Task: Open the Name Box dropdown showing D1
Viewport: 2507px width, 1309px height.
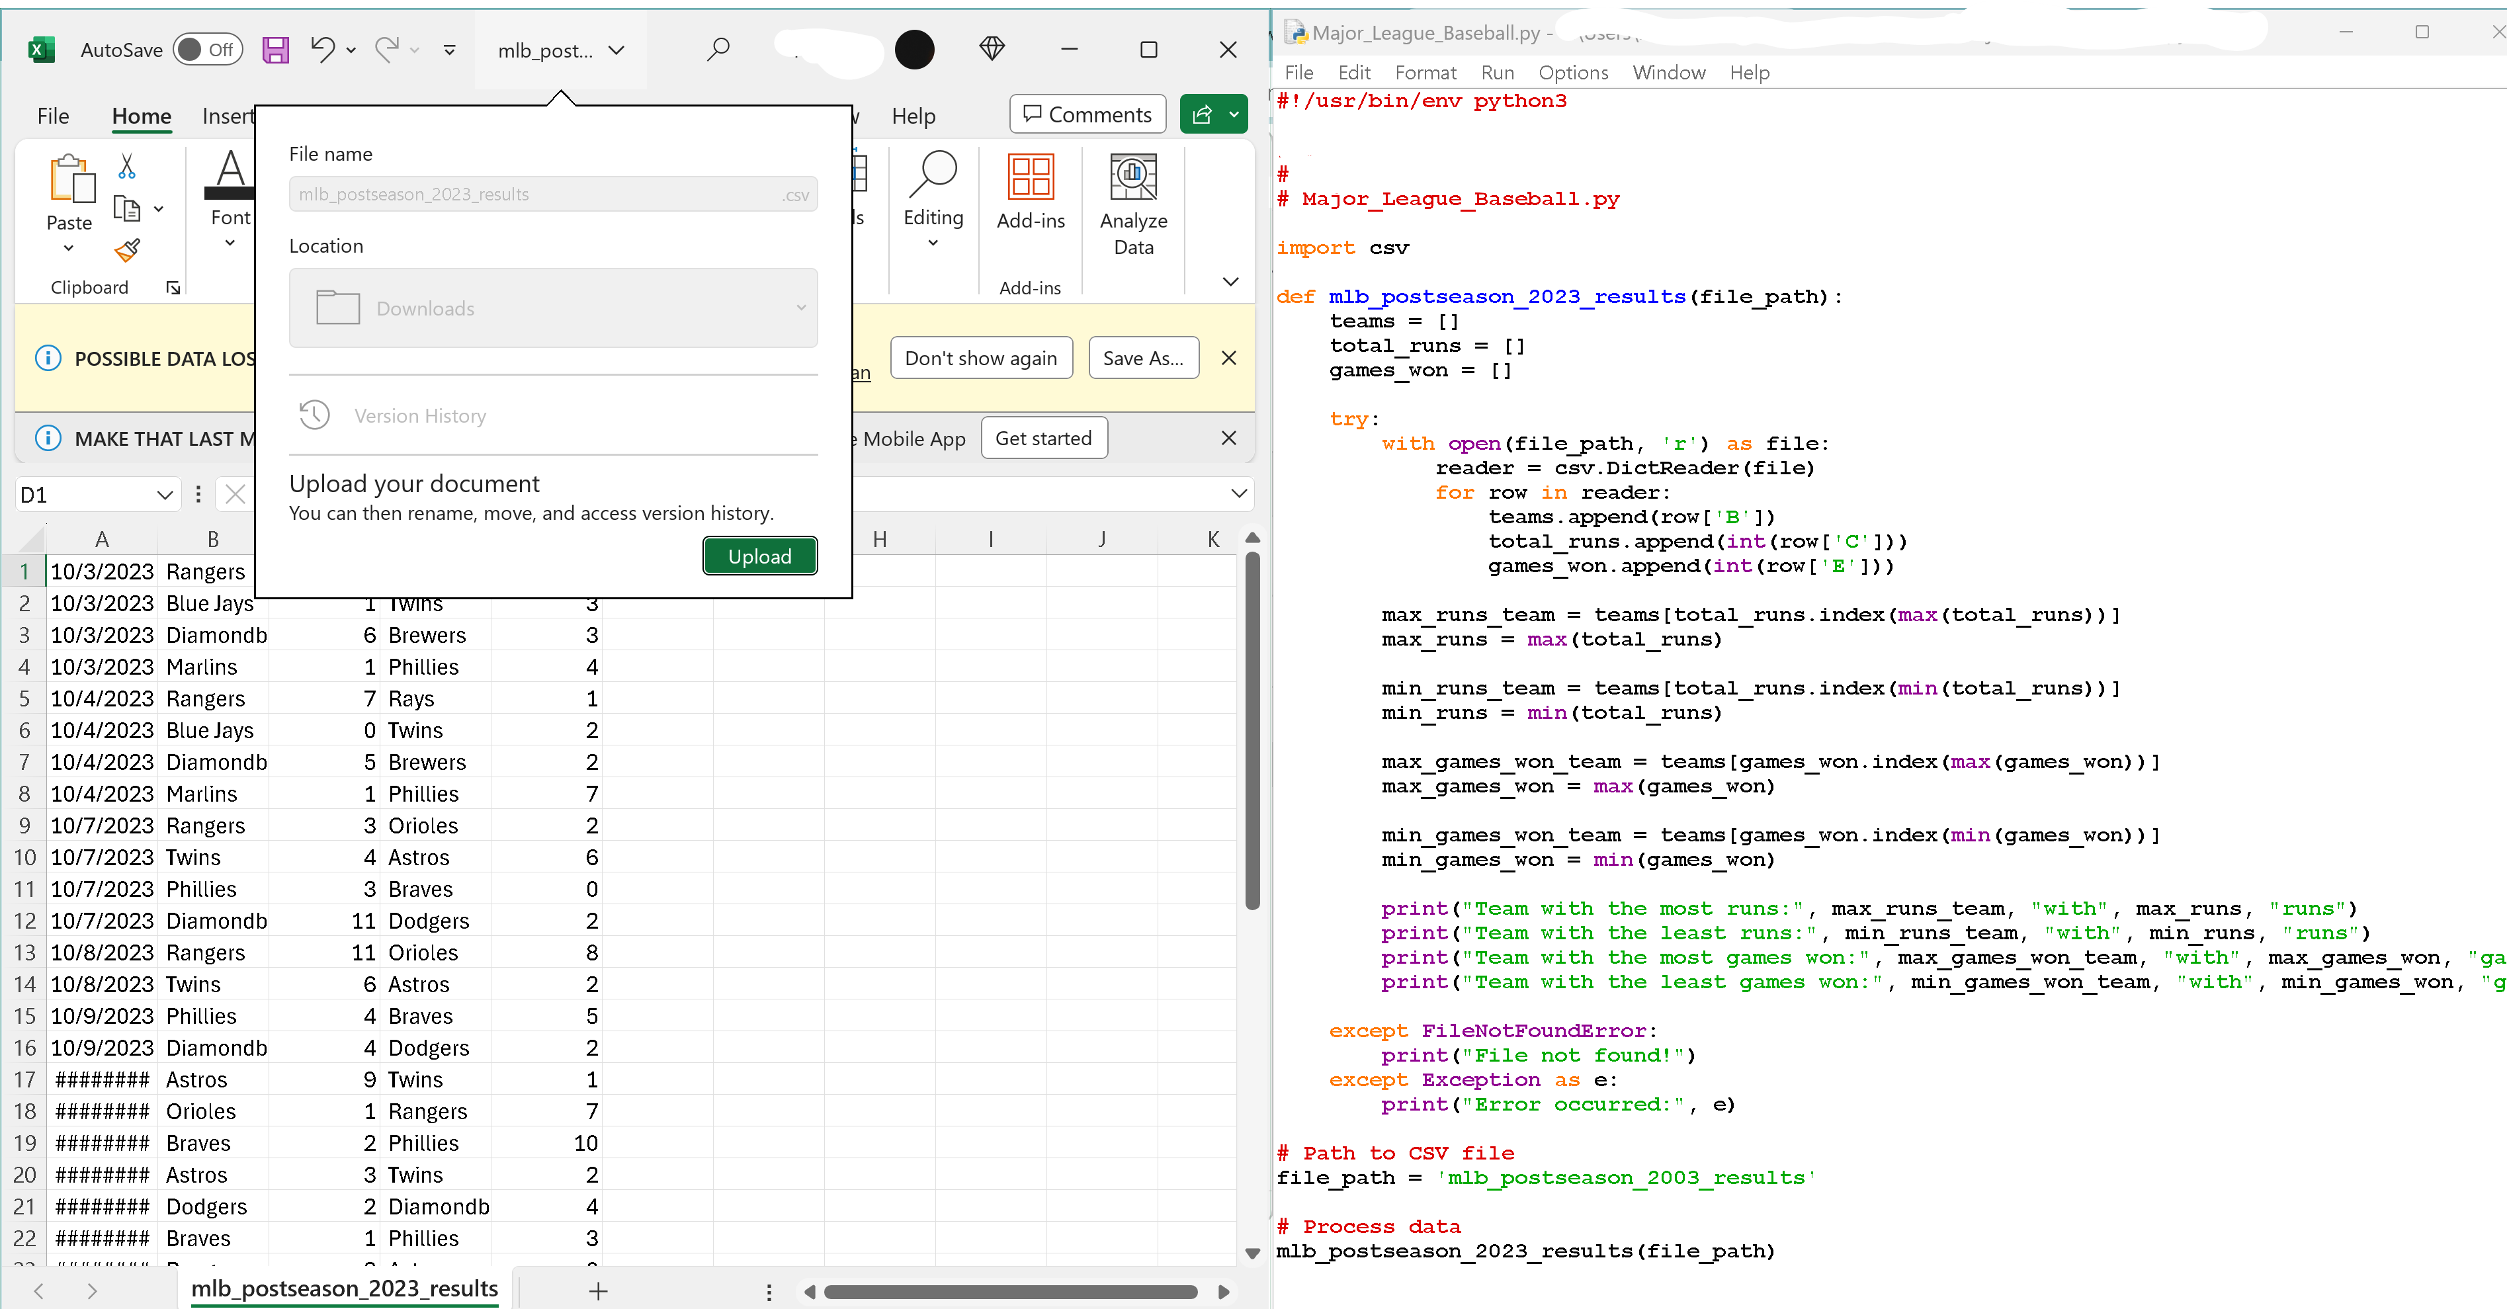Action: click(165, 494)
